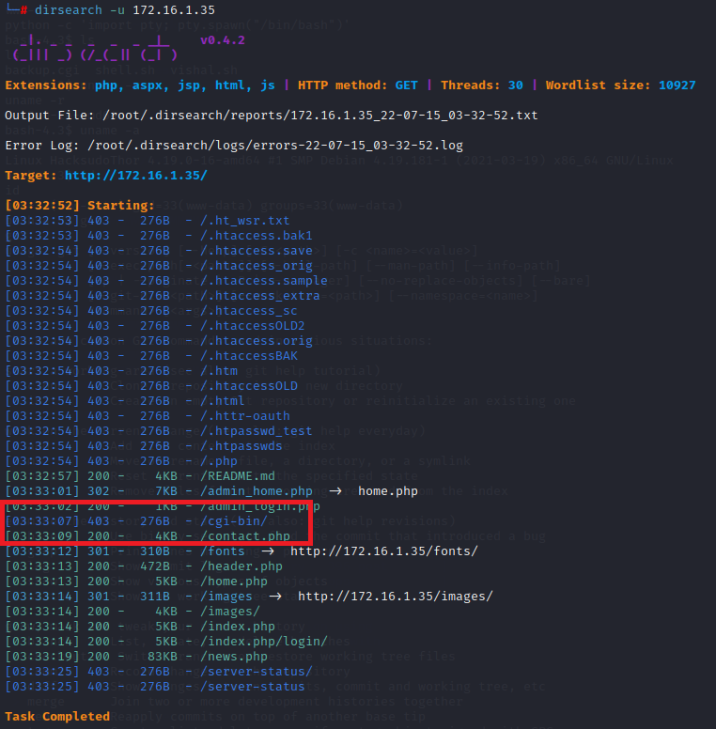The image size is (716, 729).
Task: Select the /.htaccess.sample path
Action: coord(264,281)
